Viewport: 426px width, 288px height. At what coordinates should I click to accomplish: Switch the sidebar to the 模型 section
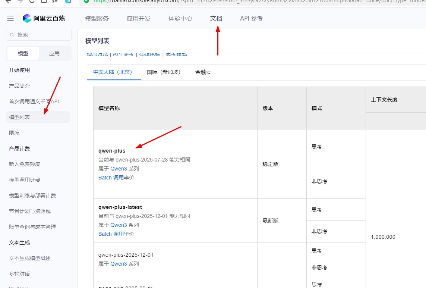pos(23,53)
